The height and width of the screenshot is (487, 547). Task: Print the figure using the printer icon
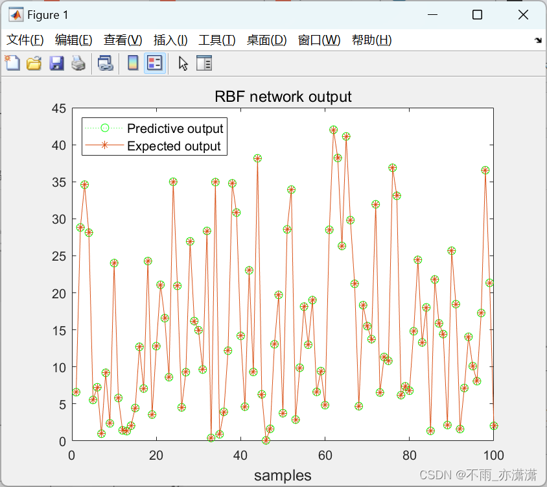(78, 63)
